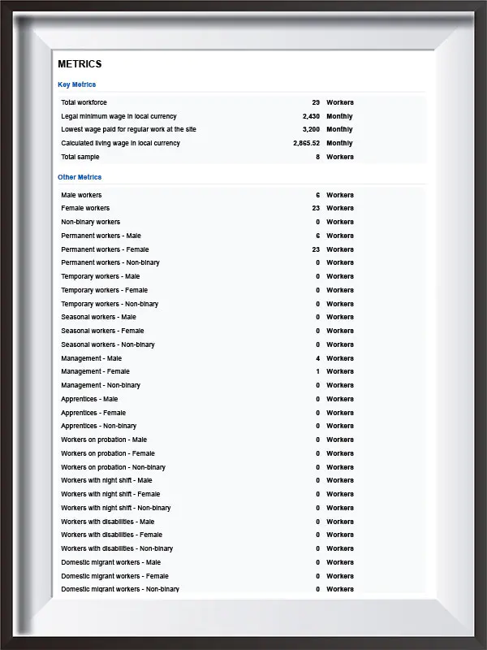
Task: Click the Workers on probation - Male row
Action: point(242,440)
